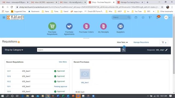Open requisition 1012
The image size is (175, 98).
(x=9, y=81)
